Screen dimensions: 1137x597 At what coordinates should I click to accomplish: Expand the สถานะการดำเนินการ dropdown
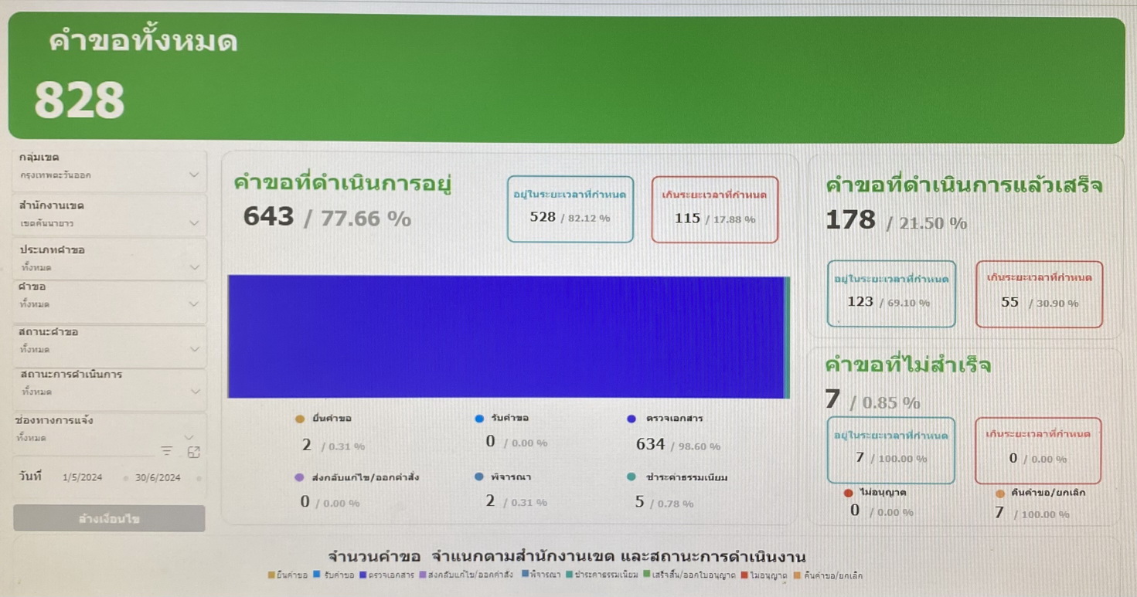click(x=193, y=392)
